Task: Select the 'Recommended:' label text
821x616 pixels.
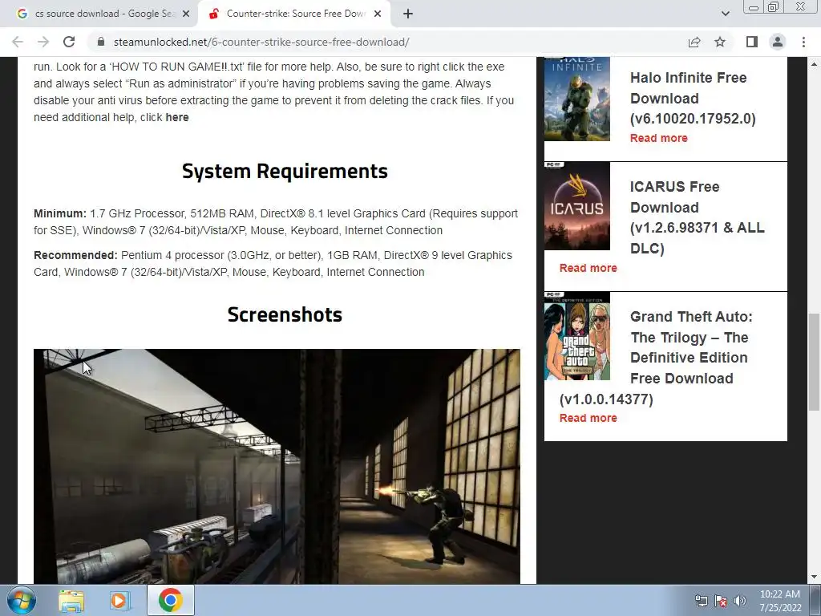Action: pos(76,256)
